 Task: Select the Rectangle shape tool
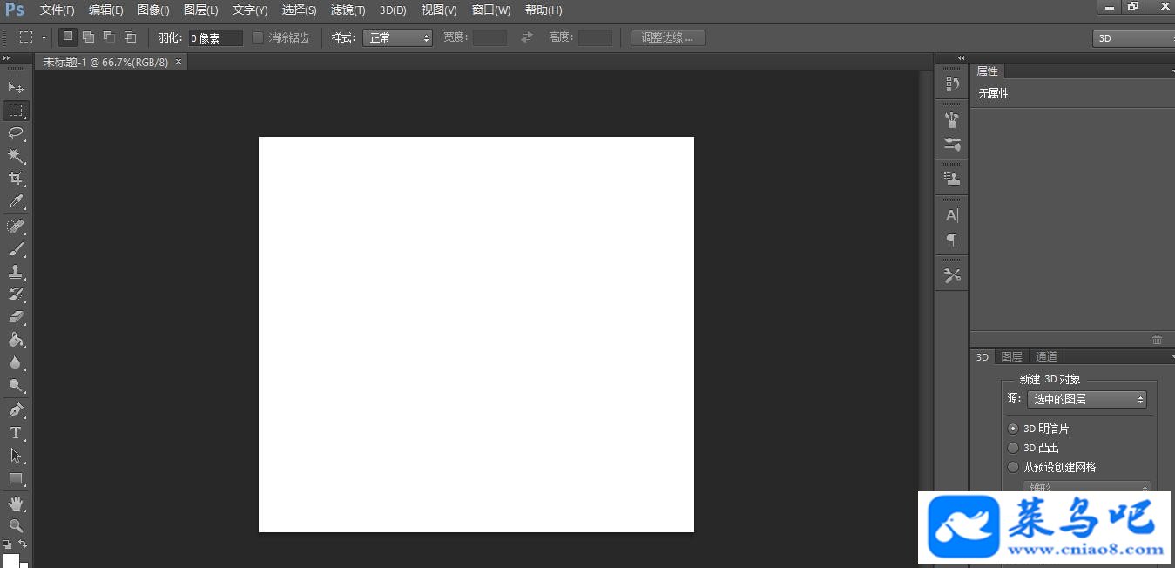click(x=16, y=478)
